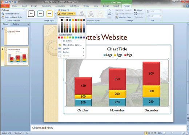
Task: Open the Selection Pane
Action: click(x=123, y=17)
